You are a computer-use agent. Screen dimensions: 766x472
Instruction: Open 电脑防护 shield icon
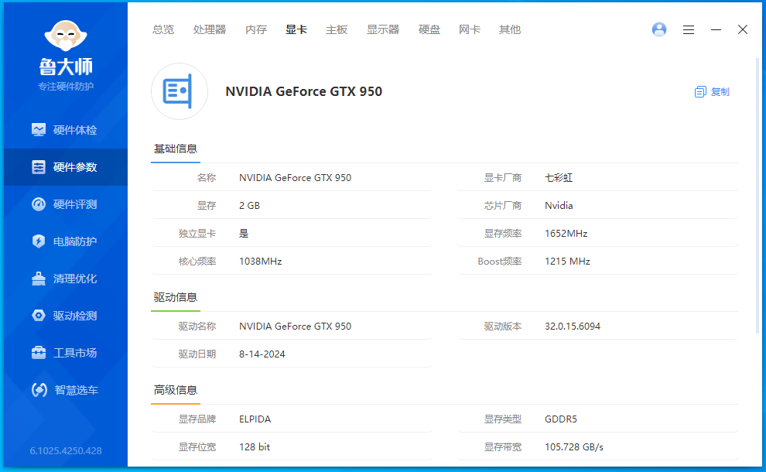[x=39, y=241]
